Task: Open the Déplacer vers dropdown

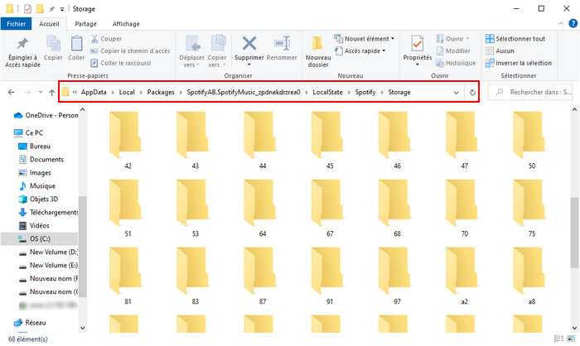Action: click(x=193, y=50)
